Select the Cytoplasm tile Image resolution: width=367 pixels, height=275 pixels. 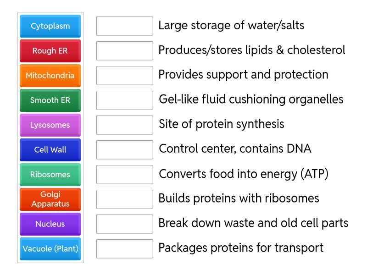pos(50,26)
